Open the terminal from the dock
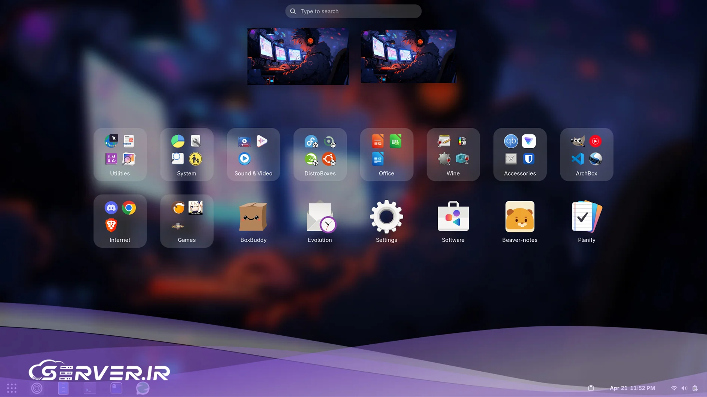Screen dimensions: 707x397 [x=89, y=388]
